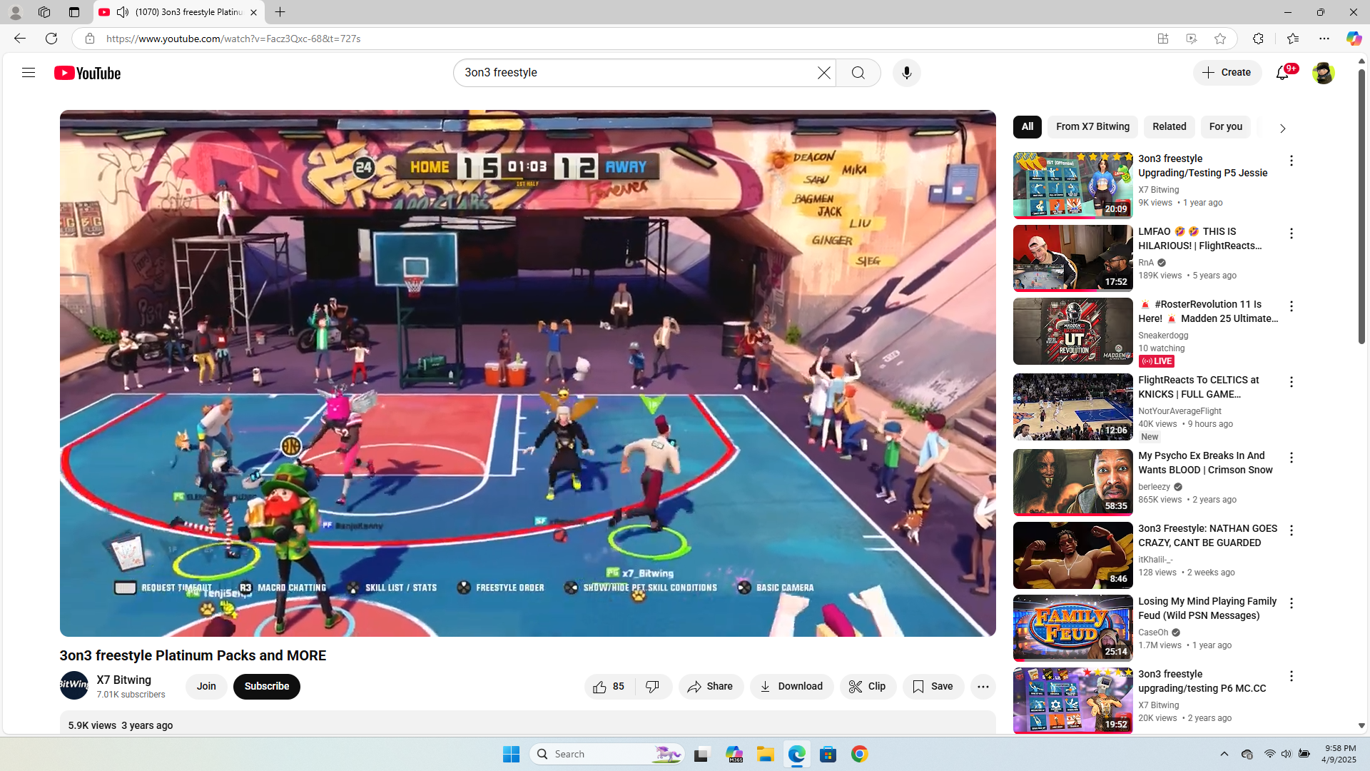Viewport: 1370px width, 771px height.
Task: Open the YouTube guide hamburger menu
Action: (29, 73)
